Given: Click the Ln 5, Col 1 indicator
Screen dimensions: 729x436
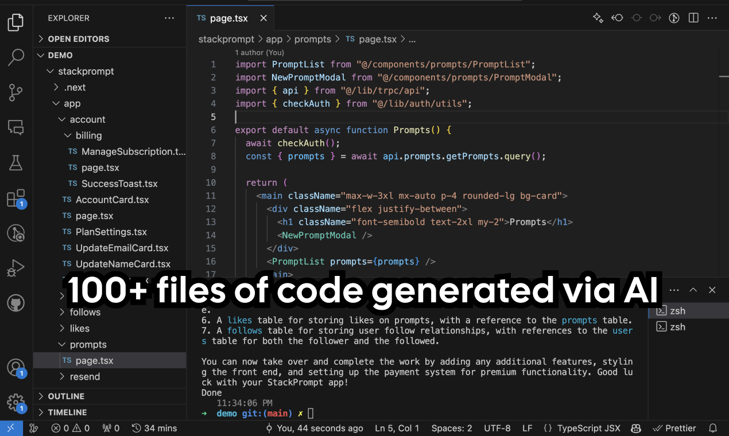Looking at the screenshot, I should [397, 428].
